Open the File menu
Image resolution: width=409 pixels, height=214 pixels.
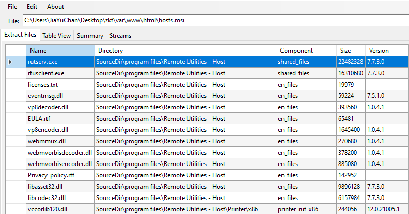click(12, 7)
